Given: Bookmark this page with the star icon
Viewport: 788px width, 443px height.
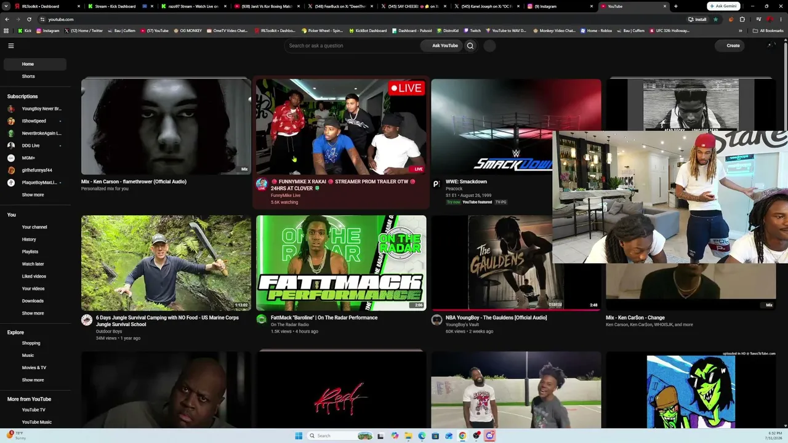Looking at the screenshot, I should (715, 19).
